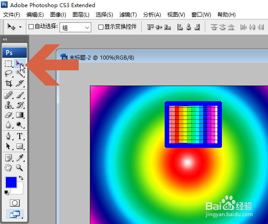Viewport: 268px width, 224px height.
Task: Toggle Quick Mask mode
Action: click(15, 203)
